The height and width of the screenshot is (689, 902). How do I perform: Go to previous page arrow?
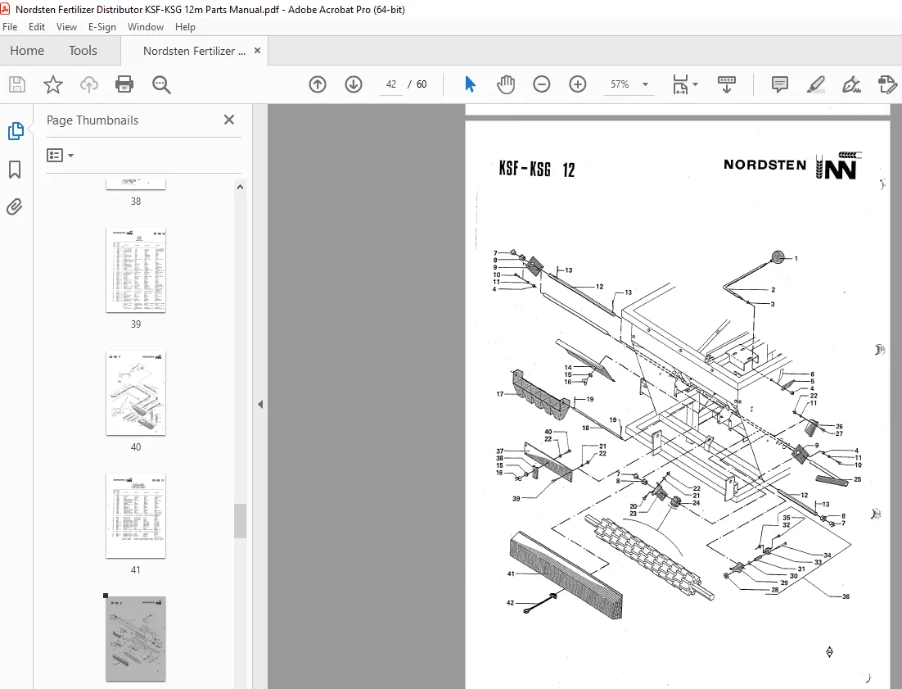[318, 84]
